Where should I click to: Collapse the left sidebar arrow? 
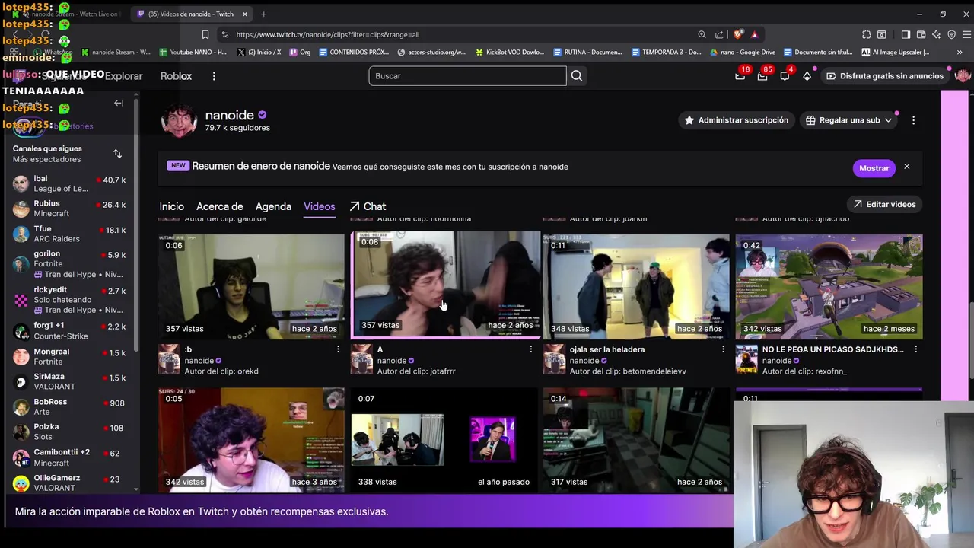click(119, 103)
